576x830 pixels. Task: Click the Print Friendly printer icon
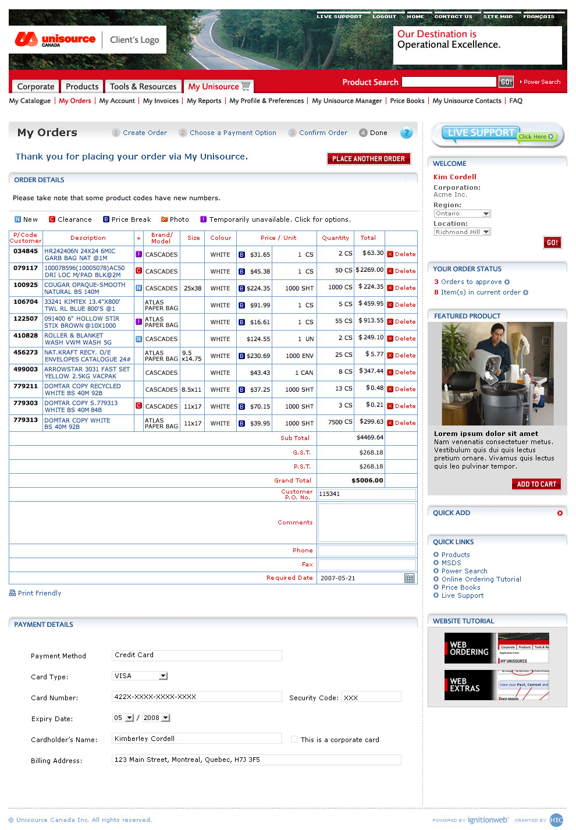(x=12, y=593)
